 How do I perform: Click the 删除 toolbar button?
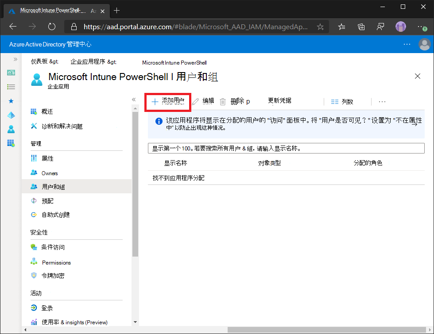tap(235, 101)
